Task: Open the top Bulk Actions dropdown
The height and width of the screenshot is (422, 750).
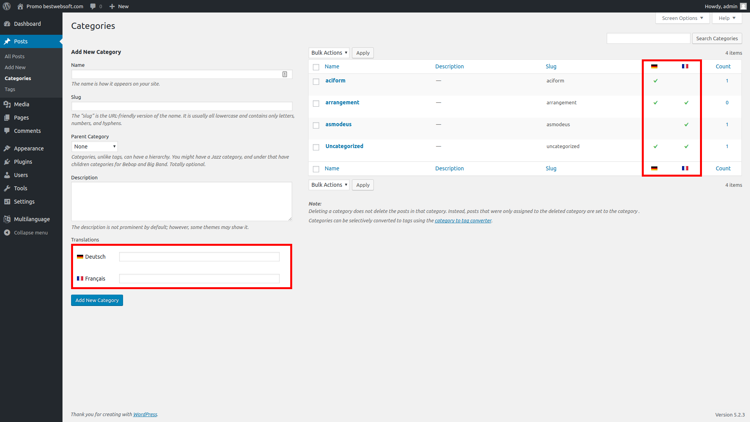Action: click(329, 53)
